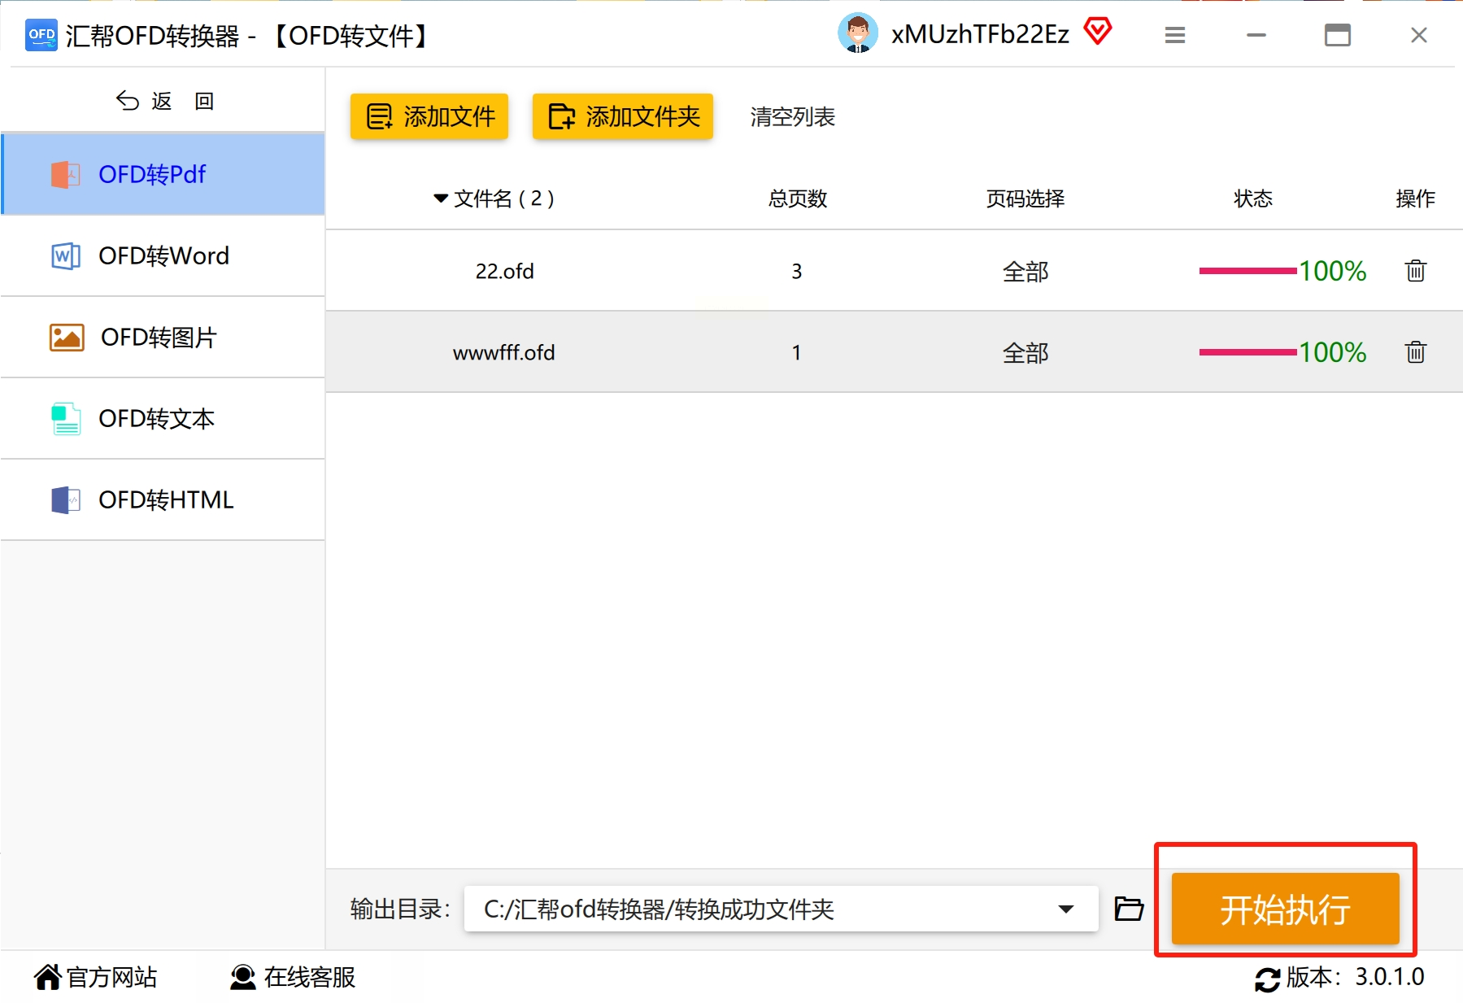The height and width of the screenshot is (1003, 1463).
Task: Click the 22.ofd progress bar
Action: (x=1247, y=271)
